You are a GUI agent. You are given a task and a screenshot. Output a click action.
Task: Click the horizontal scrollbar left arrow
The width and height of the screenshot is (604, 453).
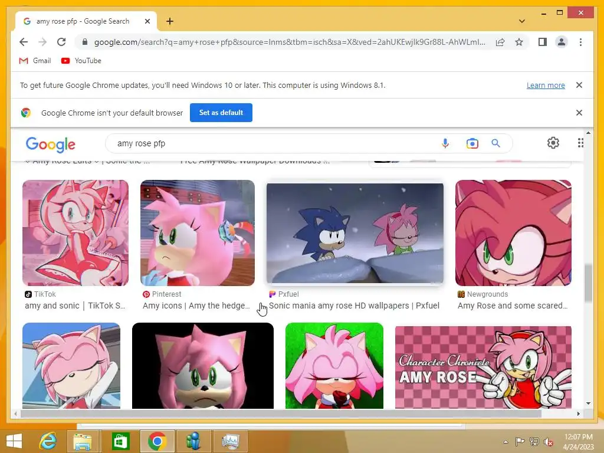15,413
